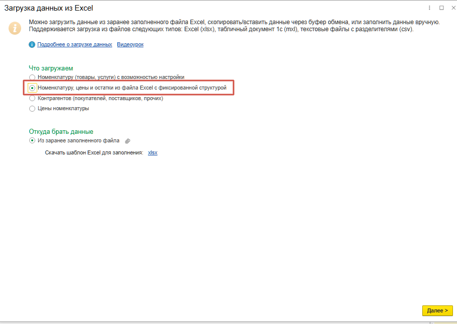Download the xlsx template file
The image size is (457, 324).
click(x=153, y=152)
